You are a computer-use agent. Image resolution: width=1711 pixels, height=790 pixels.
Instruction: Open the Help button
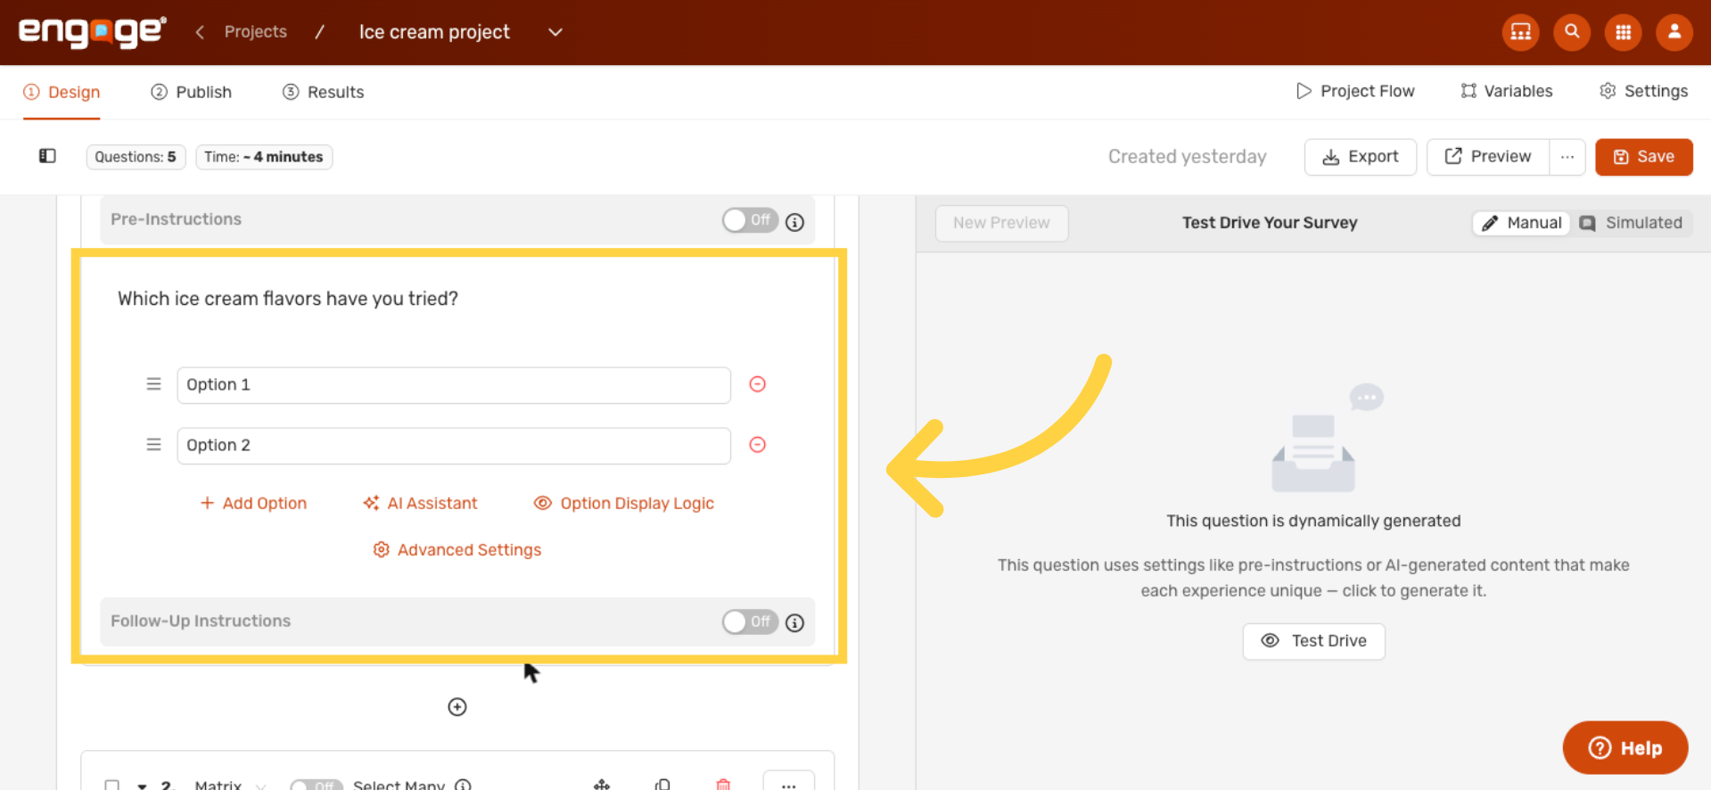point(1625,747)
